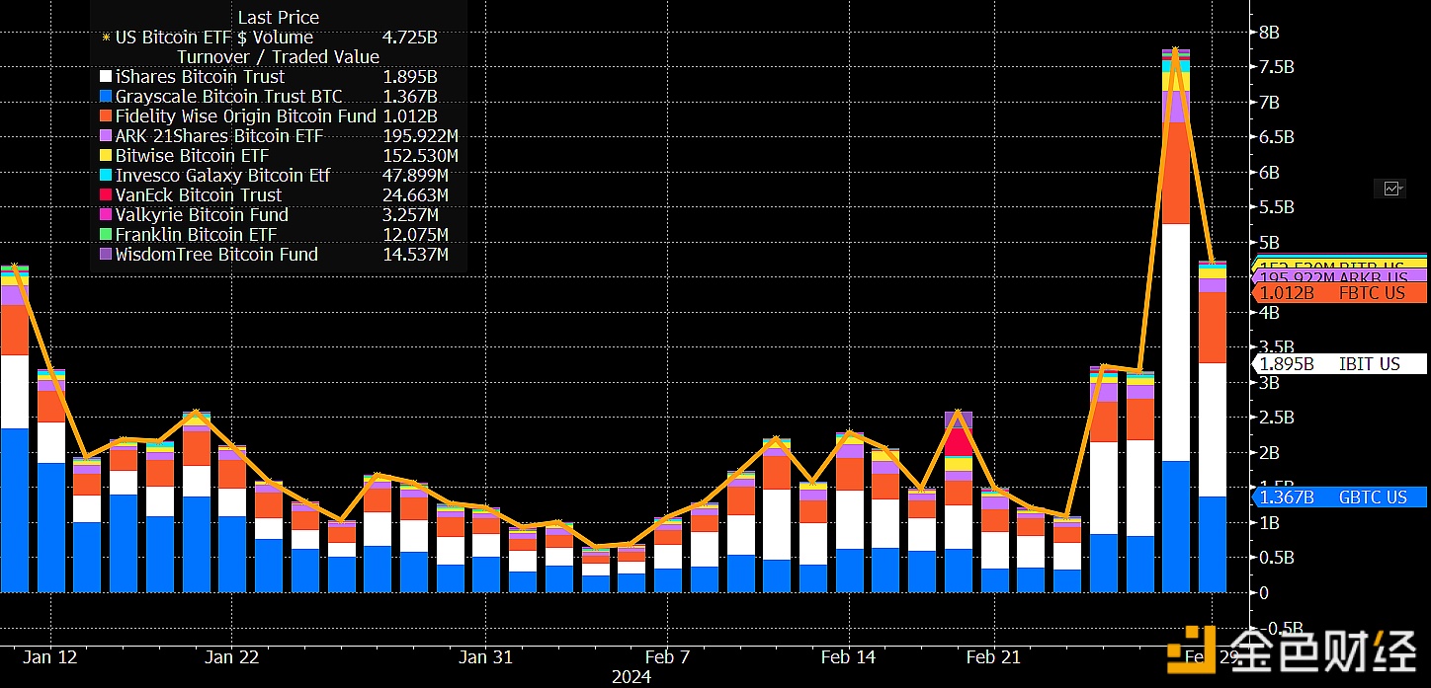Click the red VanEck segment in the bar chart
1431x688 pixels.
pos(959,441)
